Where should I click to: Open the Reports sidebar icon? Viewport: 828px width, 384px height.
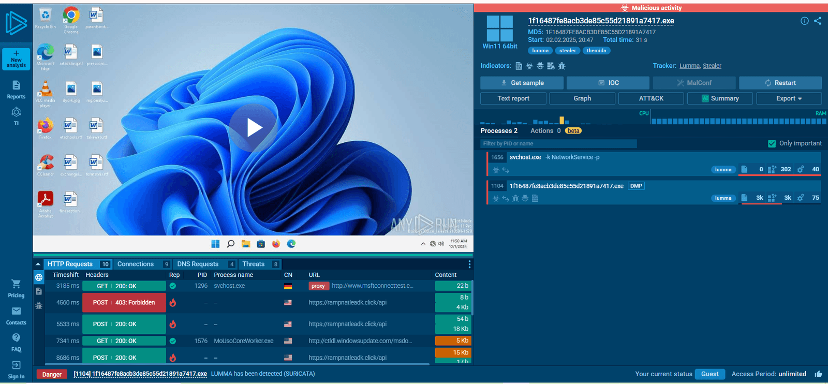16,90
